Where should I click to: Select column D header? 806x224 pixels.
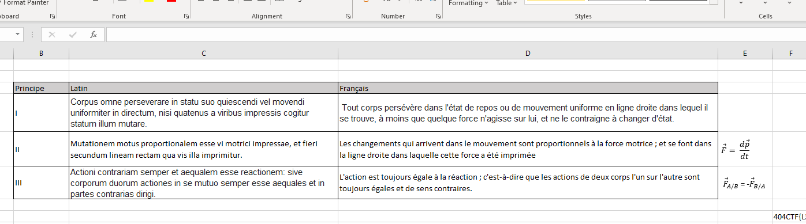pos(528,54)
